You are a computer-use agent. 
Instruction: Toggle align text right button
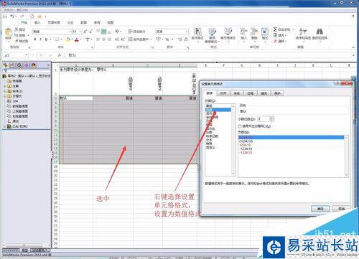(x=109, y=39)
